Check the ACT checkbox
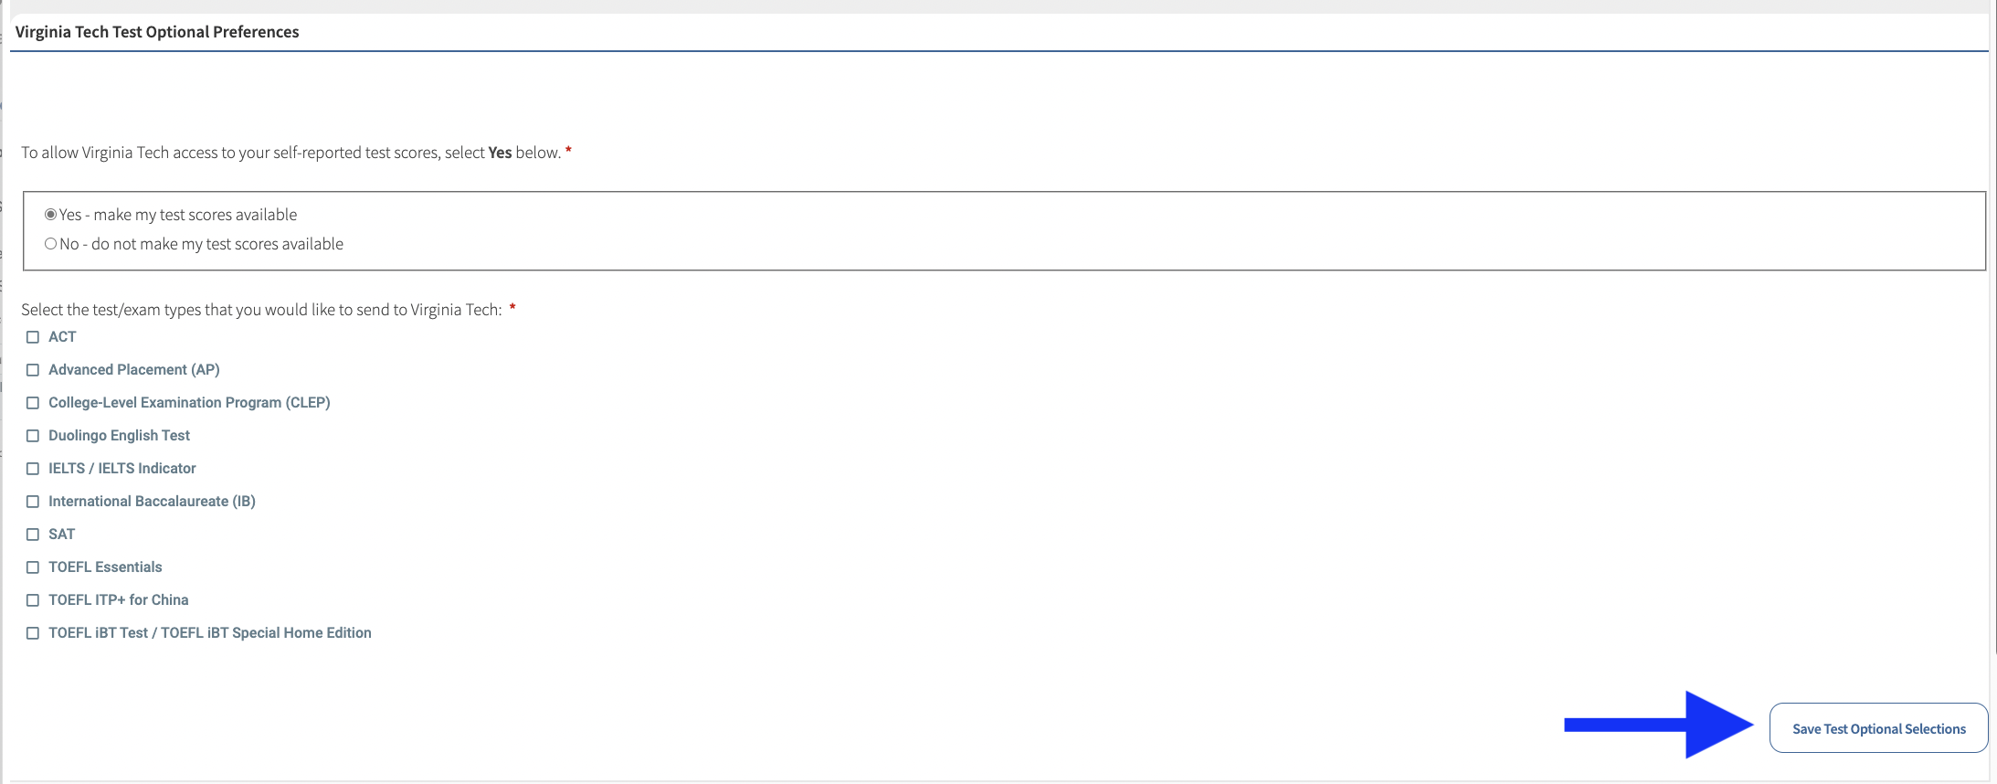 (x=33, y=337)
